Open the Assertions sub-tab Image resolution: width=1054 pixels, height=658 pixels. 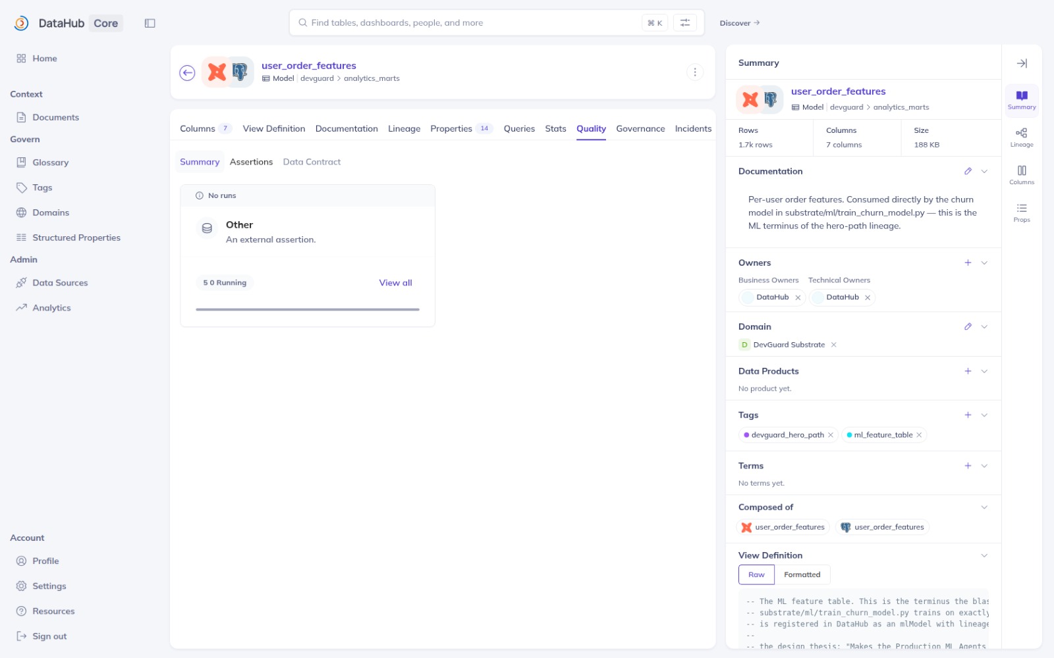251,162
